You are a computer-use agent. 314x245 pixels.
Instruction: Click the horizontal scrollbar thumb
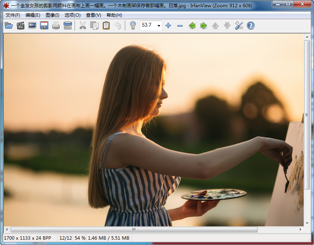[134, 230]
